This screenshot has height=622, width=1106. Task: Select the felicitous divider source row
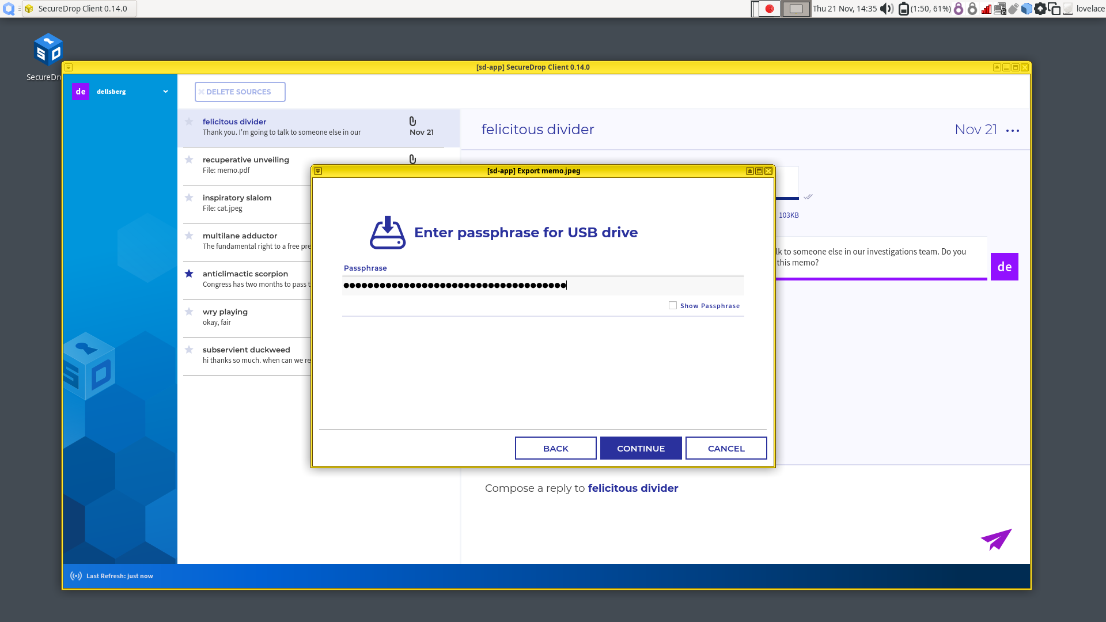(319, 128)
